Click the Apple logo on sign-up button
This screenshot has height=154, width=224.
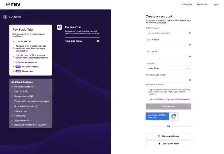pyautogui.click(x=160, y=143)
